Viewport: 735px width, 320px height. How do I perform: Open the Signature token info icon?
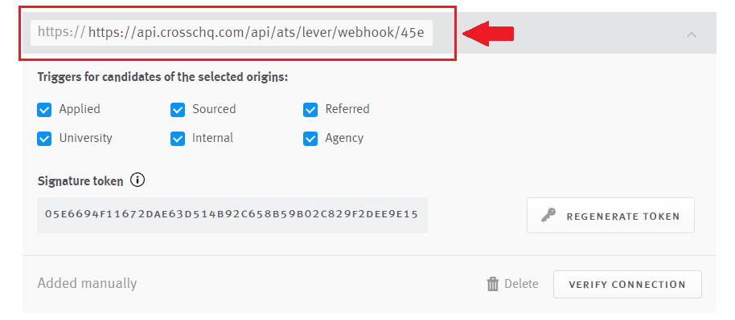tap(138, 180)
